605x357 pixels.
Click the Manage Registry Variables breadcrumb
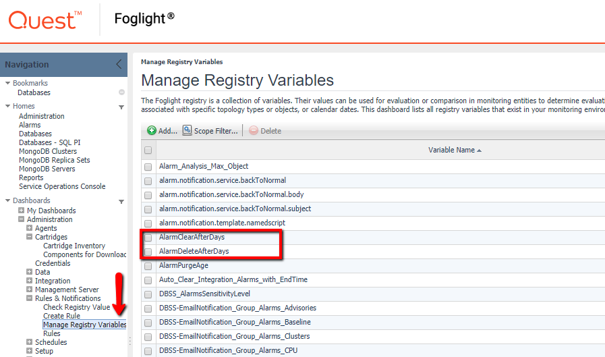pos(181,62)
